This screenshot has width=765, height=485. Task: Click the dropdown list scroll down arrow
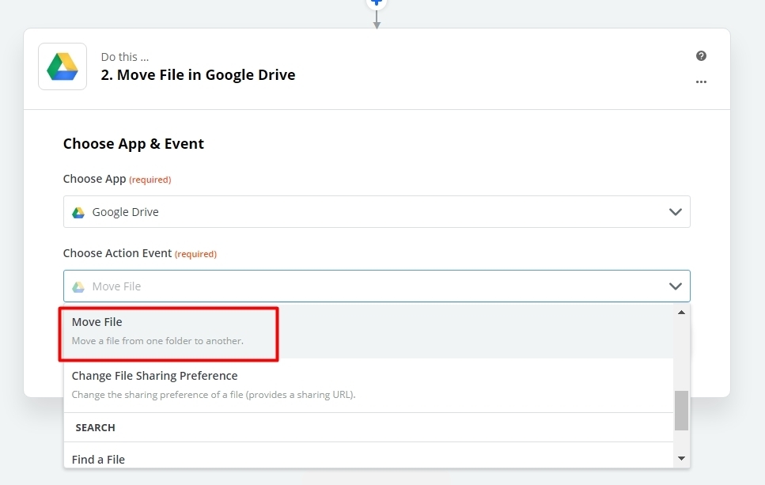[x=682, y=458]
